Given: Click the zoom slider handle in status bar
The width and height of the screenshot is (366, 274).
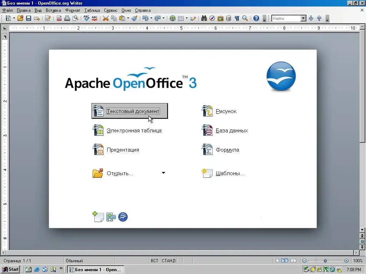Looking at the screenshot, I should 325,261.
